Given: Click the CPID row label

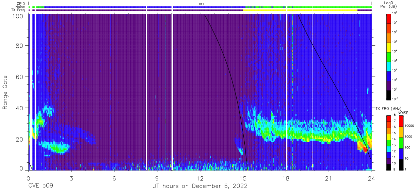Looking at the screenshot, I should point(21,4).
